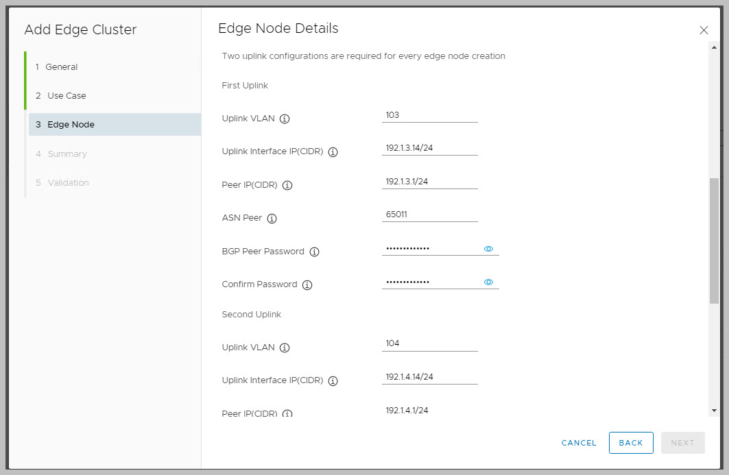Click the ASN Peer input field

coord(429,215)
